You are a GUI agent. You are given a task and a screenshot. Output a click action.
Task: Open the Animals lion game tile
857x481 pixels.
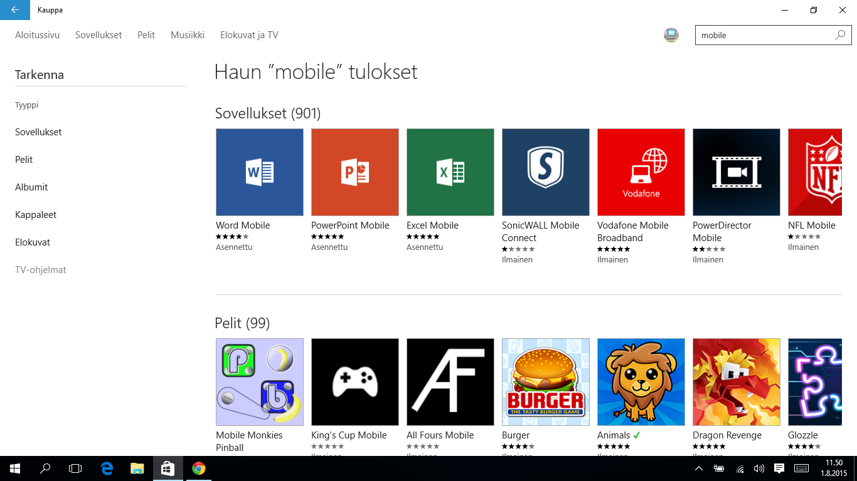[641, 382]
